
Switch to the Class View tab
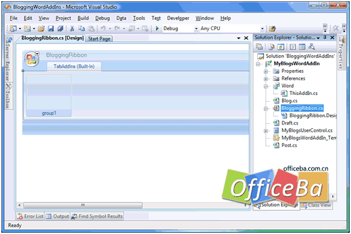point(317,205)
